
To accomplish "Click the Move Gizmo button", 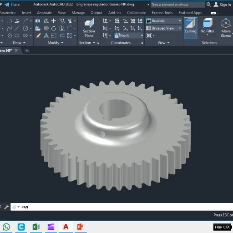I will [226, 28].
